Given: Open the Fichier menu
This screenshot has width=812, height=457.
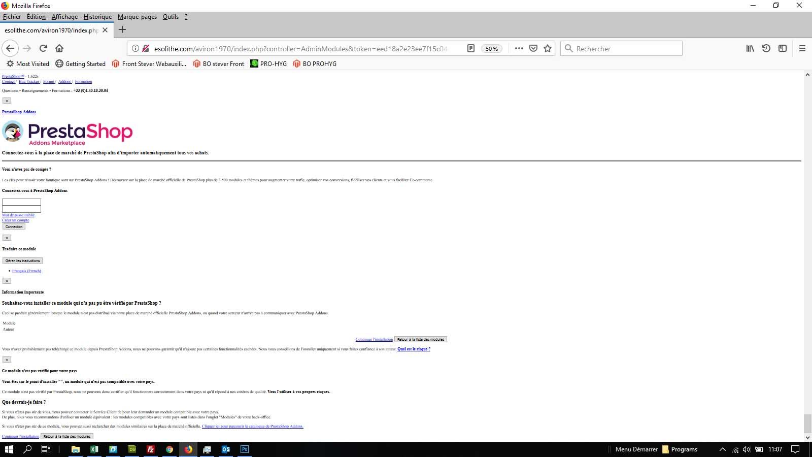Looking at the screenshot, I should (12, 17).
